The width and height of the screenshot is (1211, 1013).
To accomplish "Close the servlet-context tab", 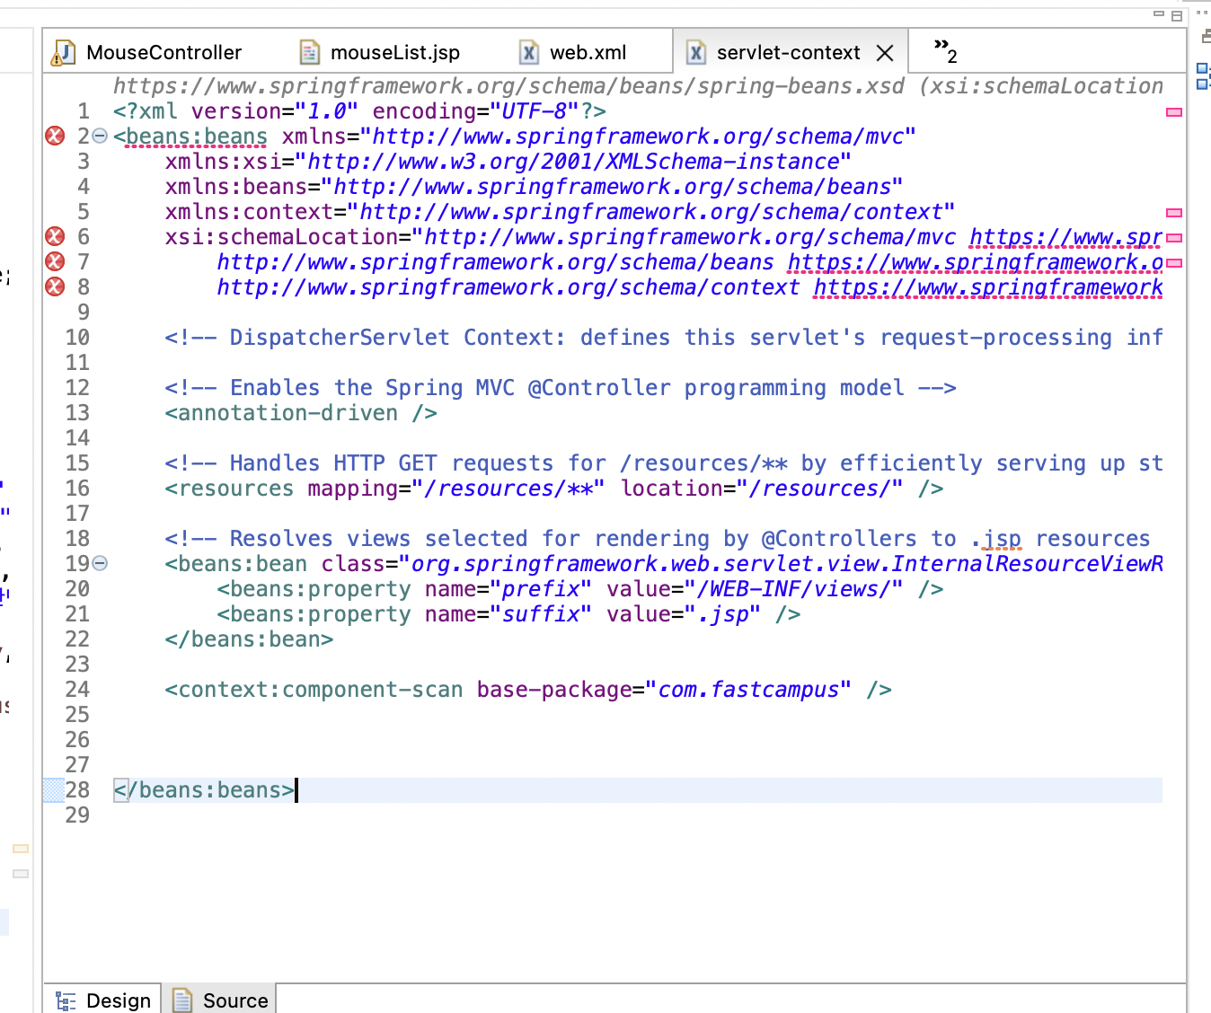I will click(x=885, y=53).
